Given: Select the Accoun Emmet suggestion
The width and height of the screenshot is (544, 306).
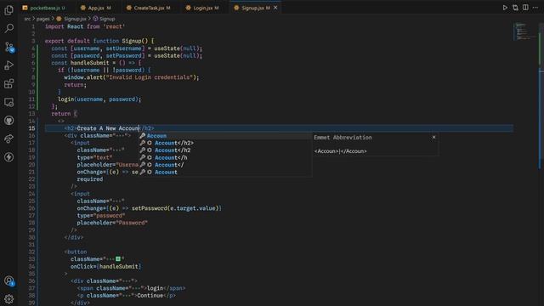Looking at the screenshot, I should [225, 136].
